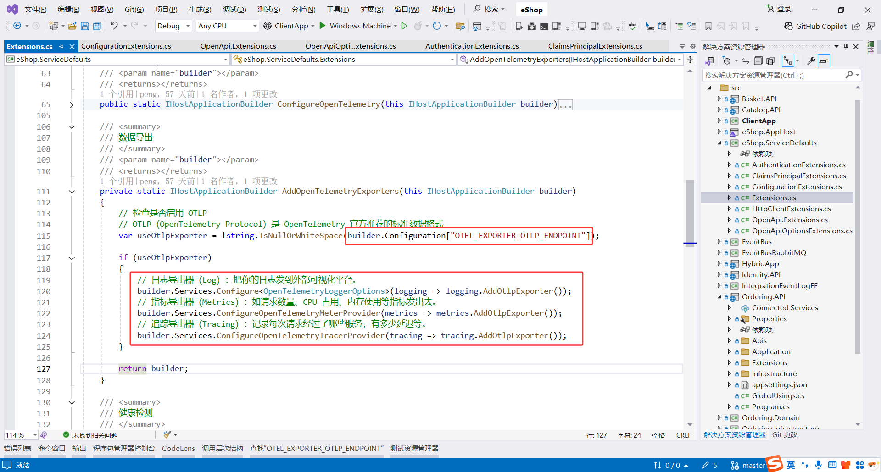
Task: Toggle auto-hide pin on Solution Explorer panel
Action: (846, 47)
